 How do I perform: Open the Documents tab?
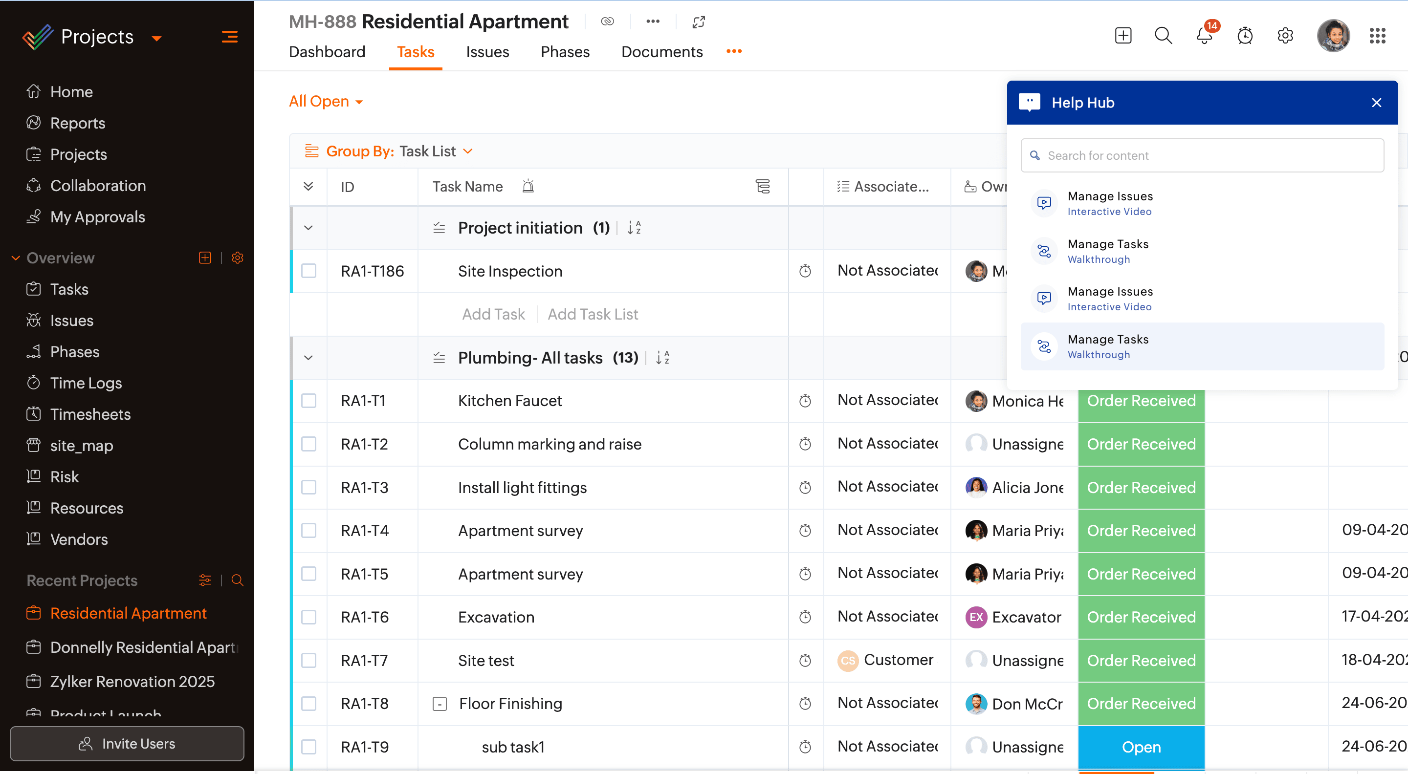pyautogui.click(x=661, y=52)
